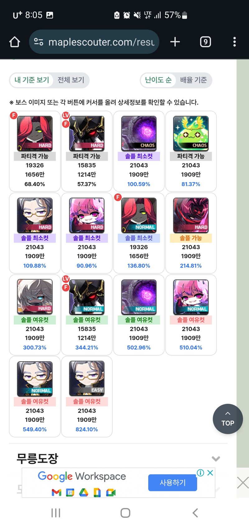Tap the maplescouter.com address bar
This screenshot has width=249, height=527.
(x=94, y=42)
